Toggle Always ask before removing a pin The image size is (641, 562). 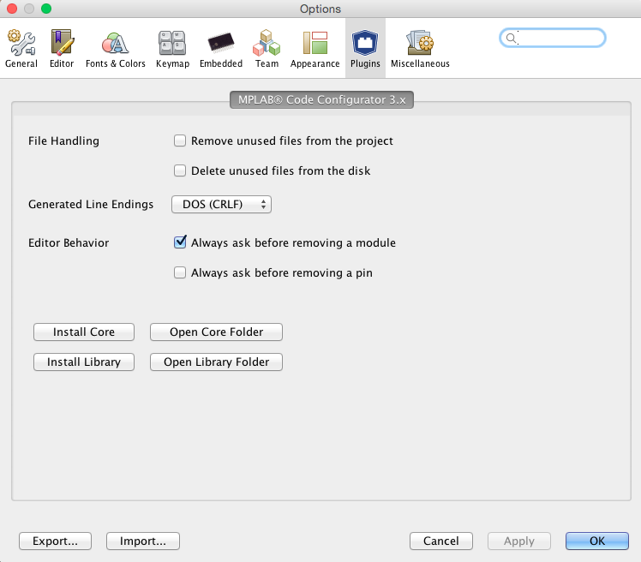(180, 273)
